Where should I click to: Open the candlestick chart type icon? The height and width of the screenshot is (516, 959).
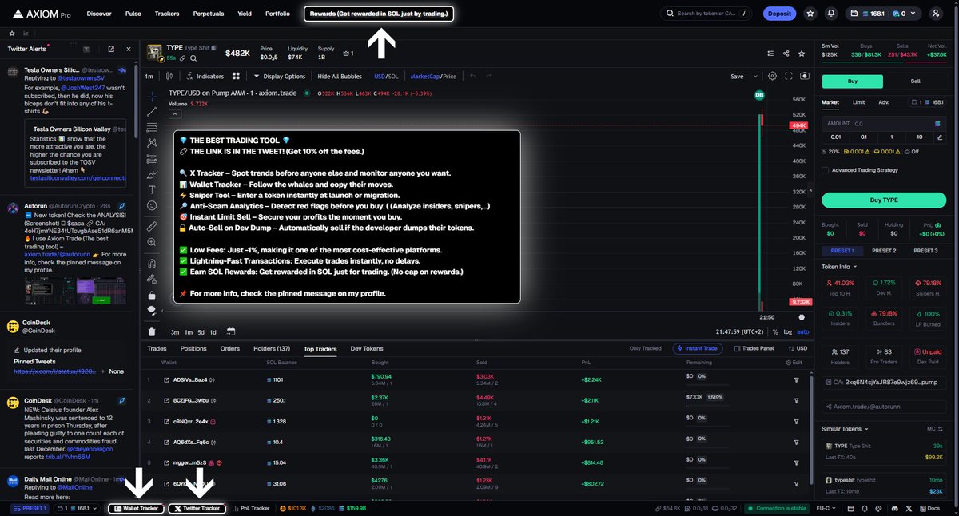(x=169, y=76)
